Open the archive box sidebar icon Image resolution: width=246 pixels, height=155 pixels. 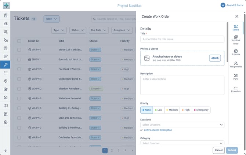(x=6, y=56)
